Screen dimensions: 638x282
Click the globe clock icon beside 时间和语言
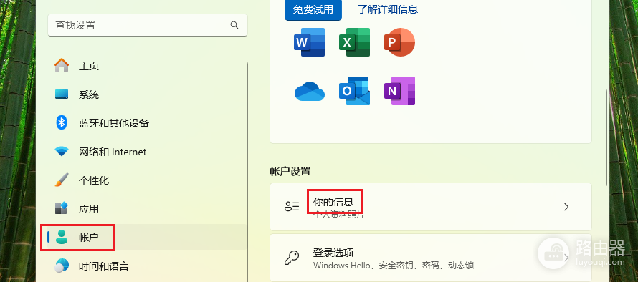point(62,266)
